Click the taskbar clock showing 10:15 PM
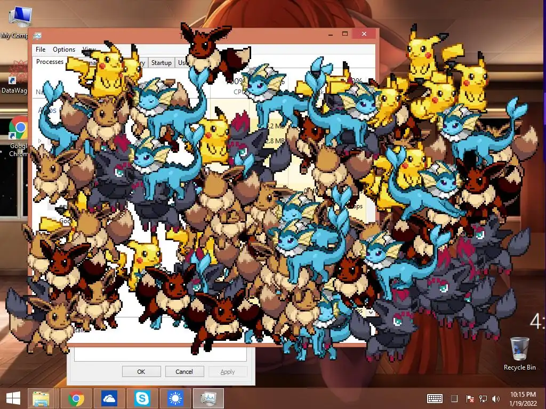Screen dimensions: 546x409 (523, 398)
